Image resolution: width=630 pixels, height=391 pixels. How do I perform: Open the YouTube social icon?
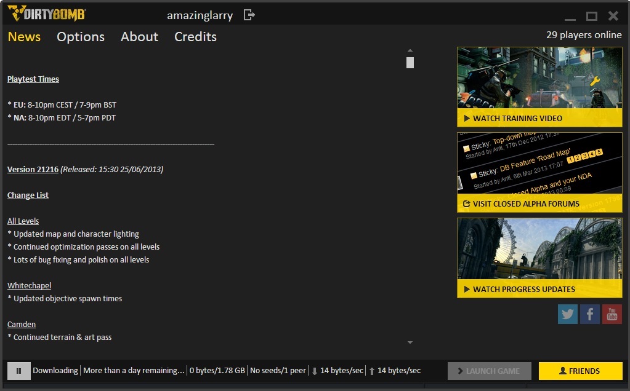[x=612, y=314]
